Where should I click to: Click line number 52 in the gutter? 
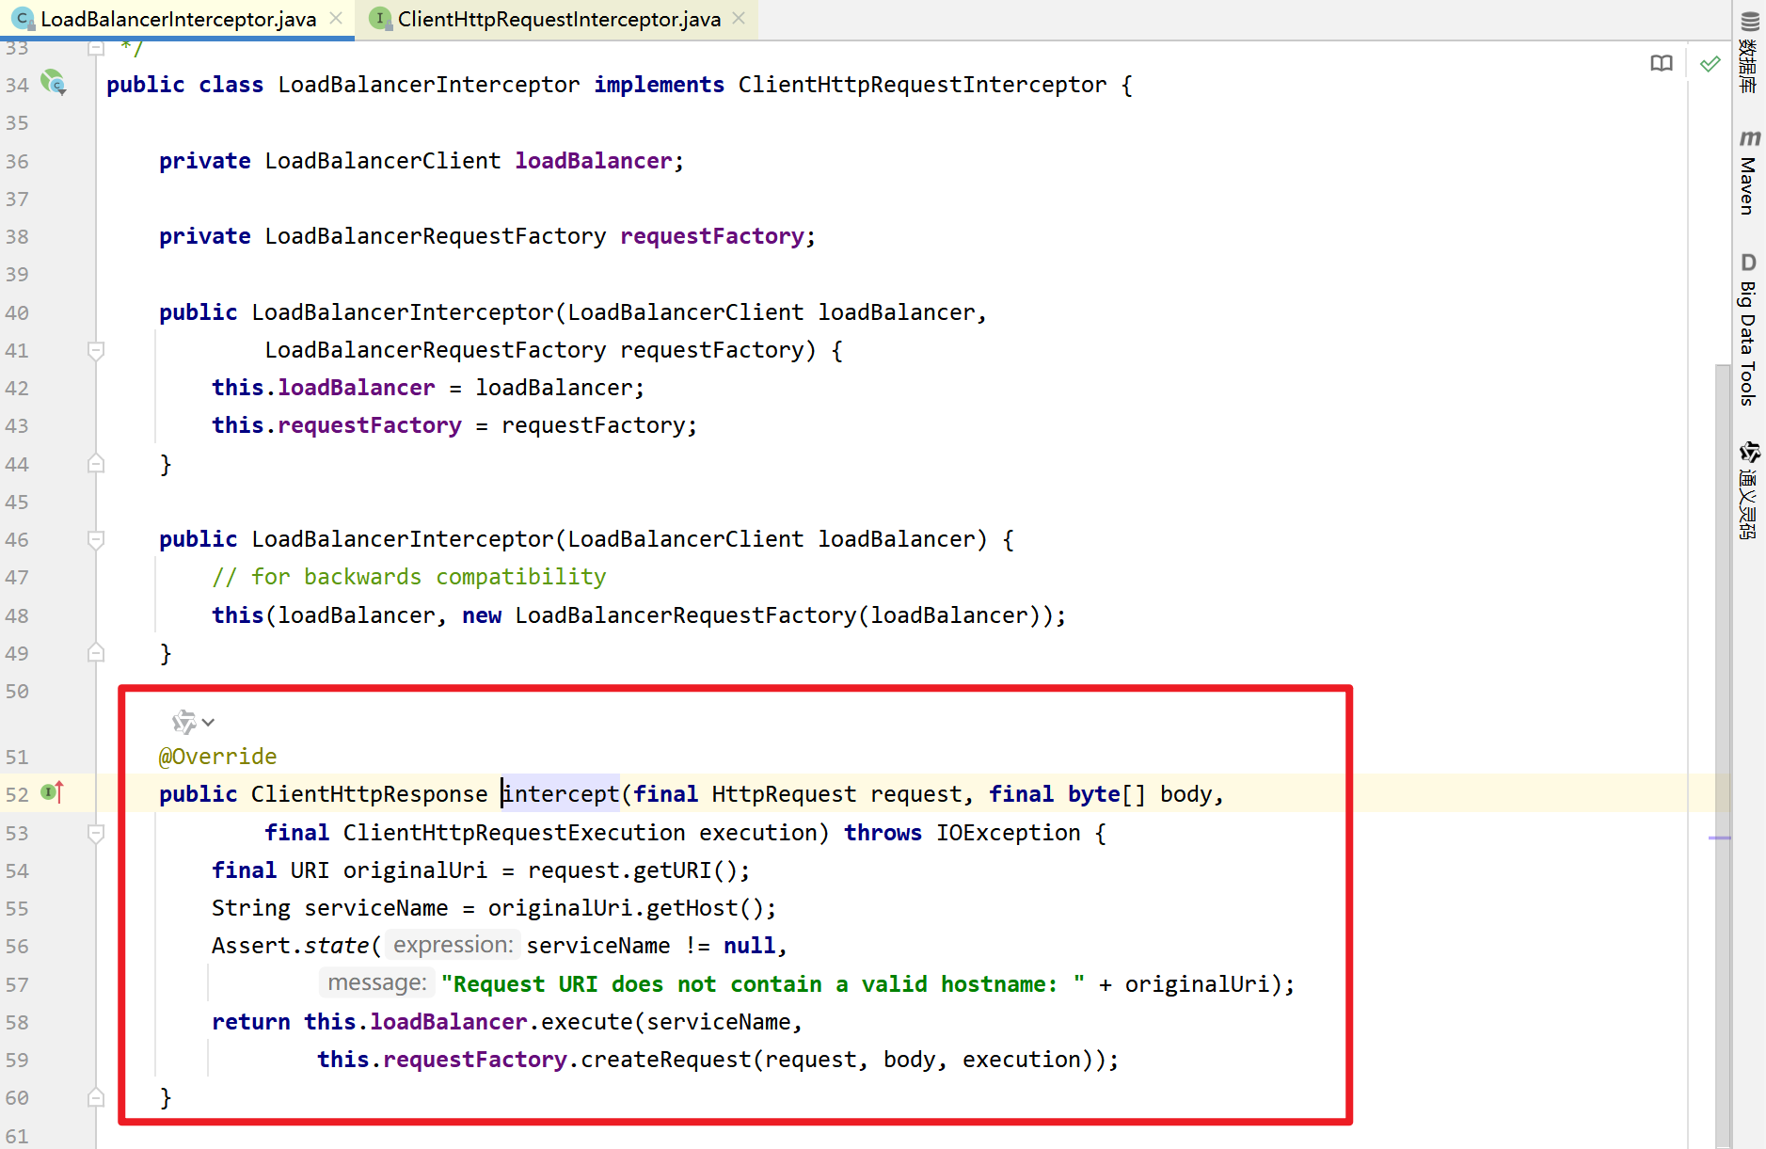tap(17, 794)
